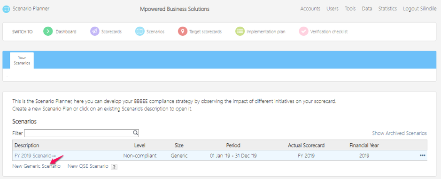Click the Non-compliant level cell
Image resolution: width=441 pixels, height=179 pixels.
click(140, 156)
